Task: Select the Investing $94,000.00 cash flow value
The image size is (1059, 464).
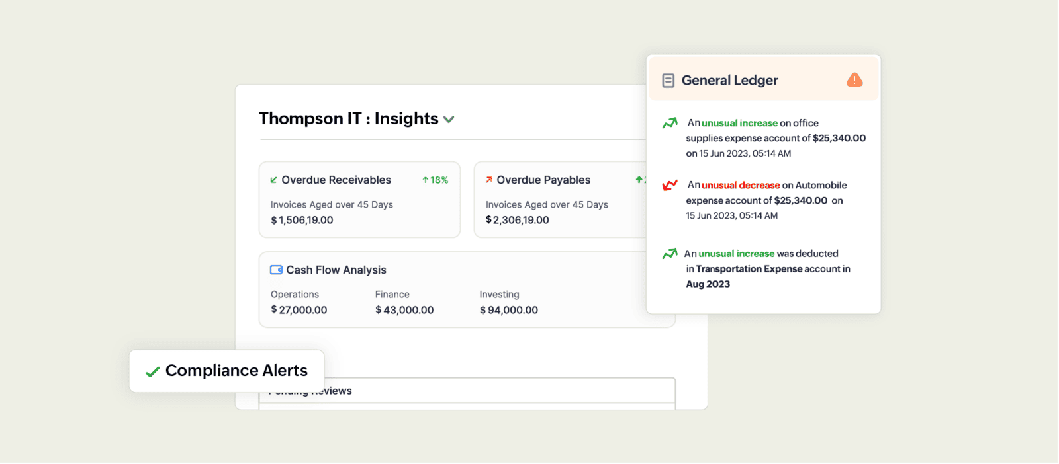Action: (508, 310)
